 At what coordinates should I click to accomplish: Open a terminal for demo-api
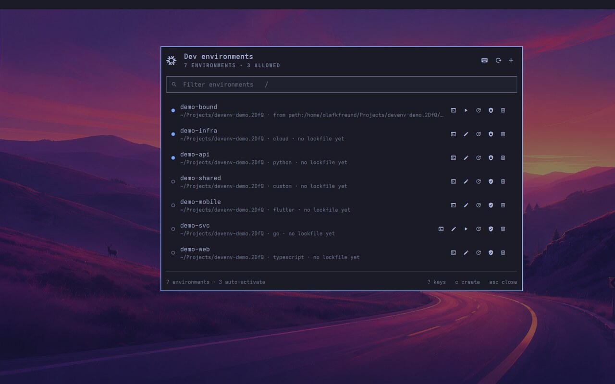[453, 158]
